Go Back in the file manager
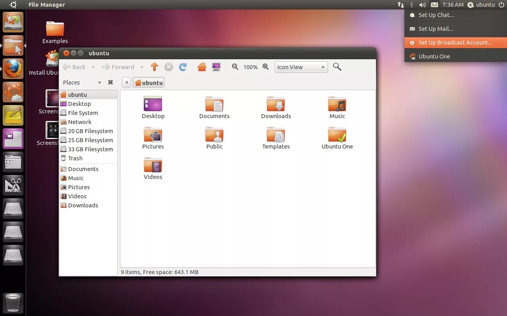This screenshot has height=316, width=507. (x=74, y=67)
